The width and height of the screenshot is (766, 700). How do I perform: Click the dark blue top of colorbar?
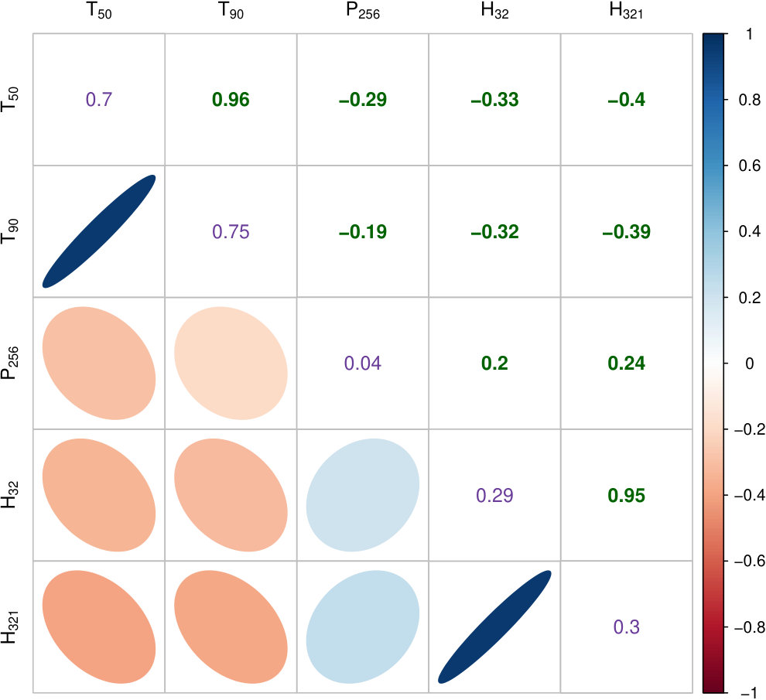(x=715, y=38)
